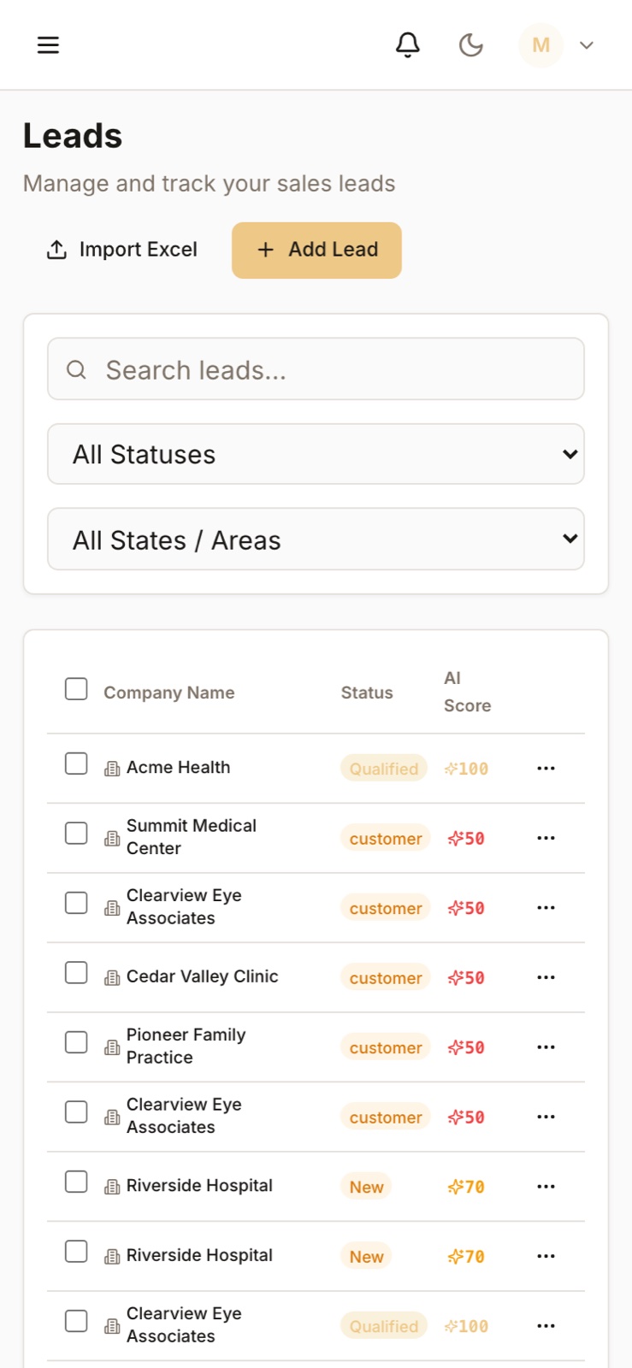Viewport: 632px width, 1368px height.
Task: Open the hamburger navigation menu
Action: 48,45
